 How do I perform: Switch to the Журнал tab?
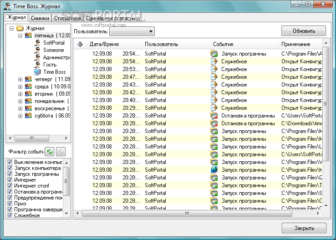16,18
